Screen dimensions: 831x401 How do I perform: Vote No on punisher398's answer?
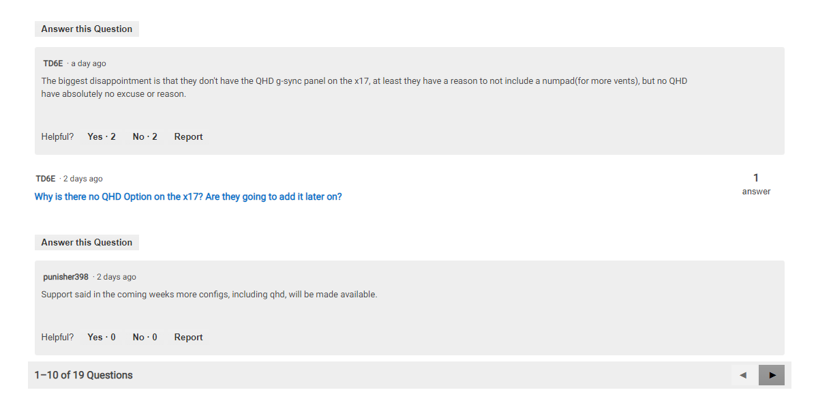pos(145,337)
